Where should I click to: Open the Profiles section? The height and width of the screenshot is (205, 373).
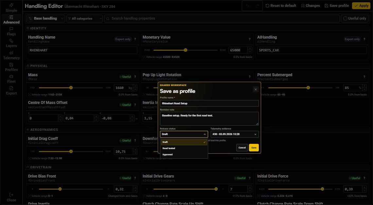click(x=11, y=67)
